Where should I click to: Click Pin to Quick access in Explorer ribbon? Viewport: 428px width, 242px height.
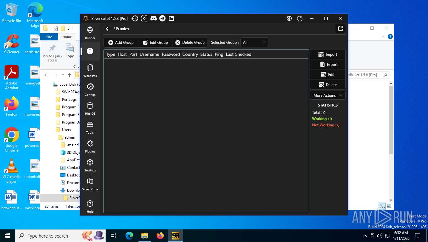click(53, 53)
